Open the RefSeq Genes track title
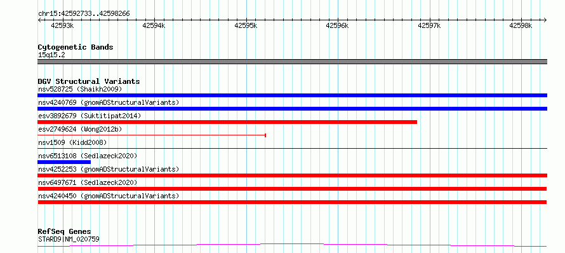Screen dimensions: 565x253 coord(64,232)
